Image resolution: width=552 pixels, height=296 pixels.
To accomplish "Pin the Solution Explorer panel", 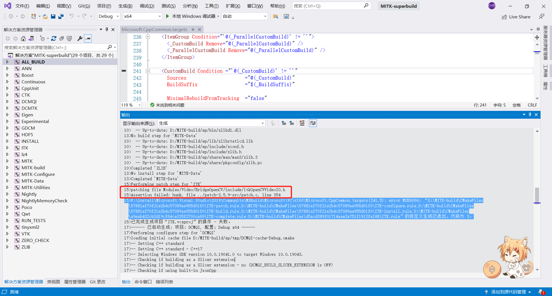I will (107, 30).
